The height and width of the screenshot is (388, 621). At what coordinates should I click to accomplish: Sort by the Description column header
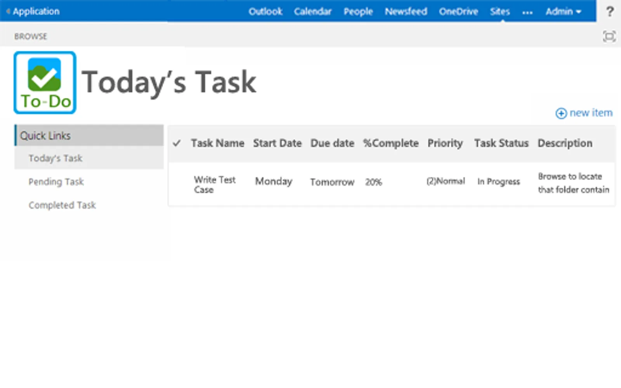coord(565,143)
